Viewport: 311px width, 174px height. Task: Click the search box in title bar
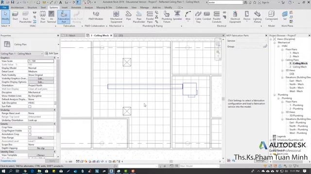tap(225, 2)
